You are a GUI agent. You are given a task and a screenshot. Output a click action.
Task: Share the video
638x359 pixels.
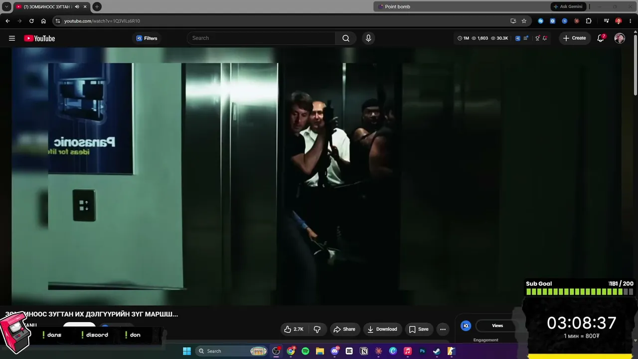[344, 329]
